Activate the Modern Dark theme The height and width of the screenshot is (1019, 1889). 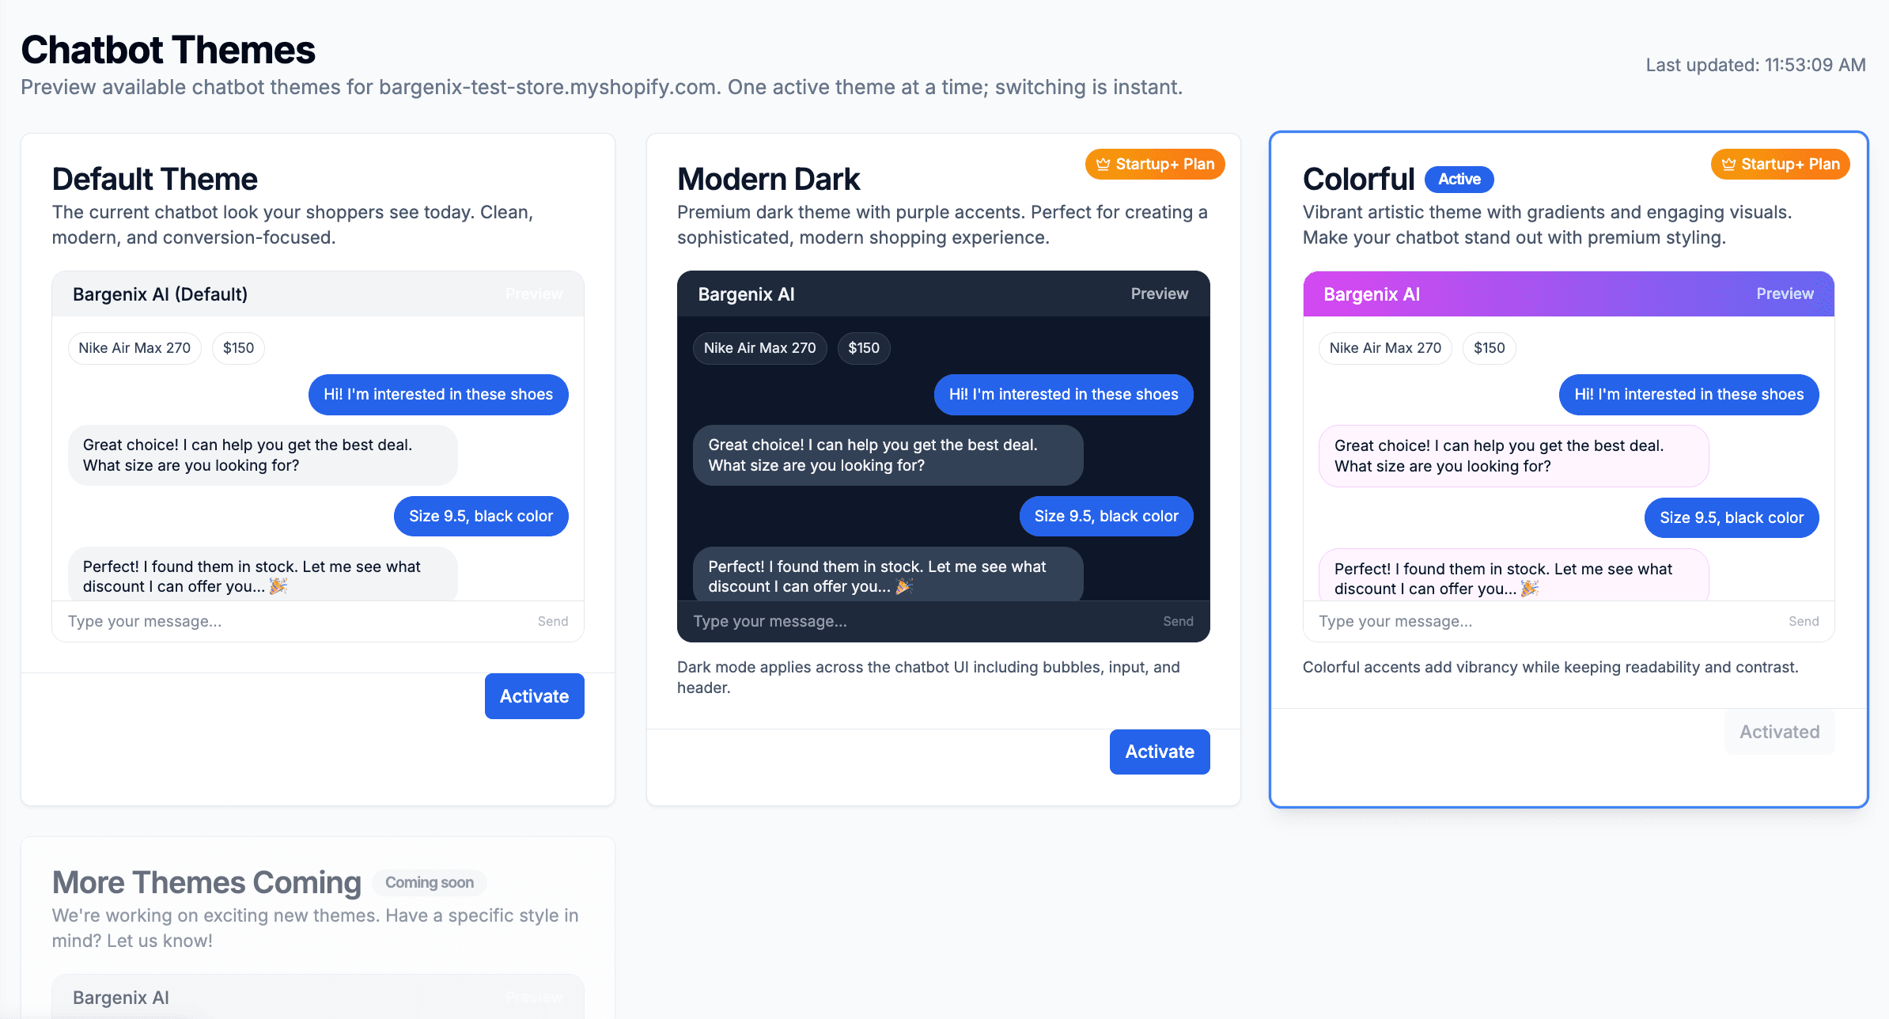point(1159,752)
